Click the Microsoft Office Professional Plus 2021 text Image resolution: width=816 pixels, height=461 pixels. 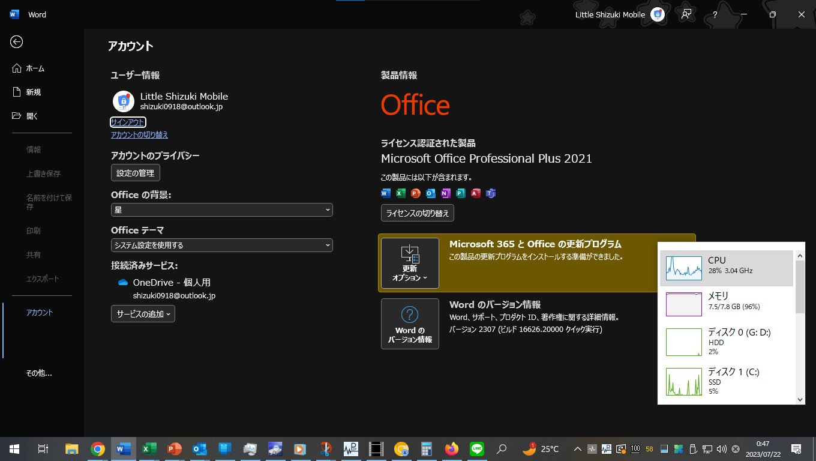click(x=487, y=158)
